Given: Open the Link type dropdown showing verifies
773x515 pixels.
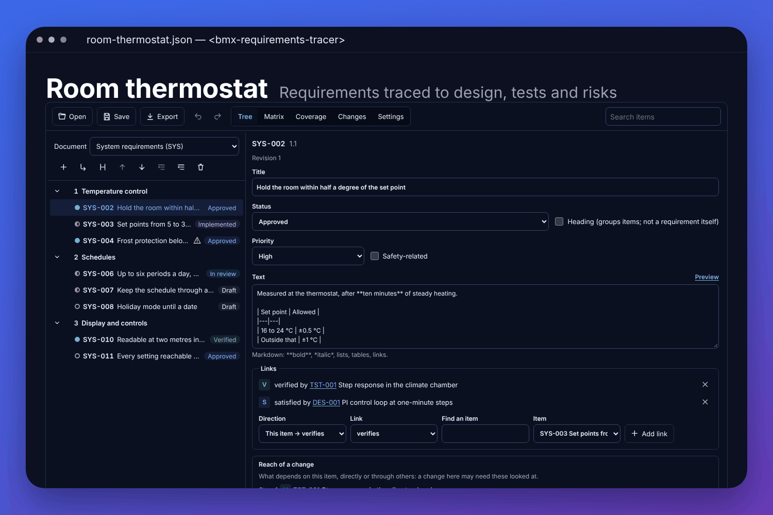Looking at the screenshot, I should click(394, 434).
